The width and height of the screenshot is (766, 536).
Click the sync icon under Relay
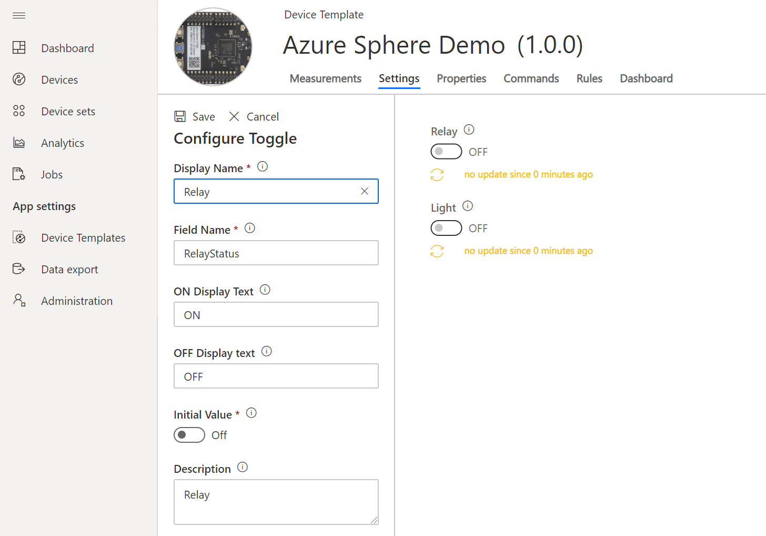[437, 175]
